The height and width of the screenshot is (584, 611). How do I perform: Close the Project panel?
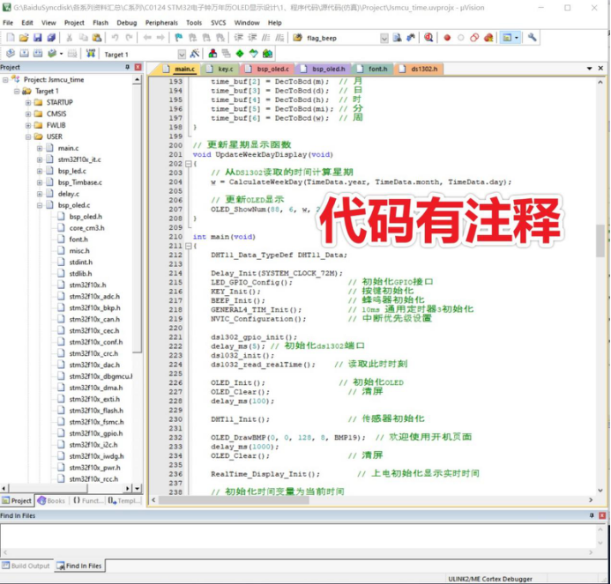coord(138,67)
